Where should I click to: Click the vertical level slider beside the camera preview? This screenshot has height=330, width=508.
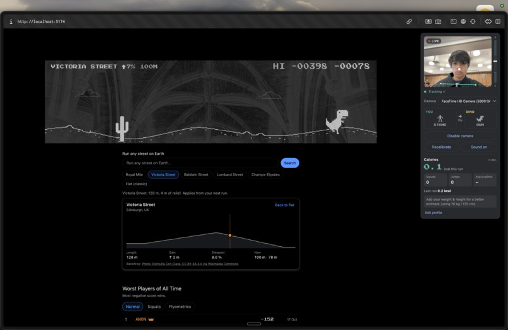pyautogui.click(x=495, y=62)
